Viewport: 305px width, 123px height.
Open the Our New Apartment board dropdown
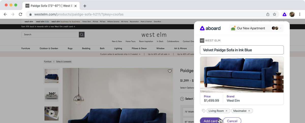coord(256,28)
